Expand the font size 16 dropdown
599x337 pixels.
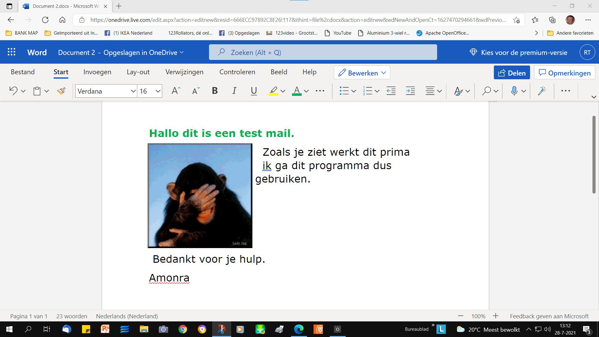158,91
